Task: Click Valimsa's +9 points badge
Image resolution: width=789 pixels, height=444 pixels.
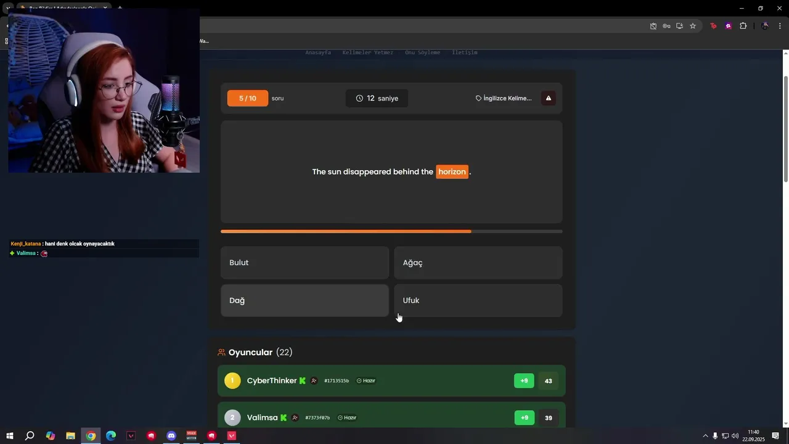Action: point(525,417)
